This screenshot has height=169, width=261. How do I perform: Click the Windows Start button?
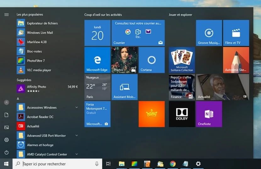point(6,164)
